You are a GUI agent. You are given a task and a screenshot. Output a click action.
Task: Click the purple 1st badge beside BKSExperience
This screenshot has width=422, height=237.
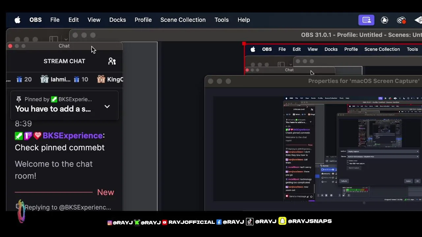[x=28, y=136]
